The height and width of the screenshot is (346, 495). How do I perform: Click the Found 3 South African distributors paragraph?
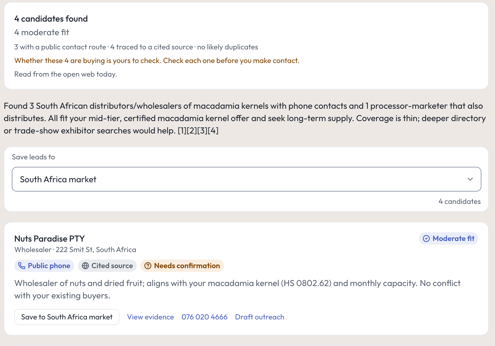click(x=245, y=118)
